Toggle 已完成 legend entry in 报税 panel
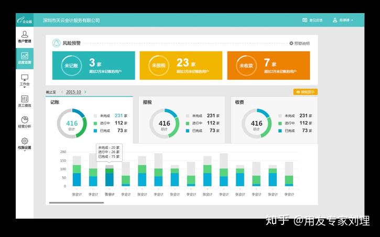Image resolution: width=380 pixels, height=237 pixels. click(x=203, y=131)
